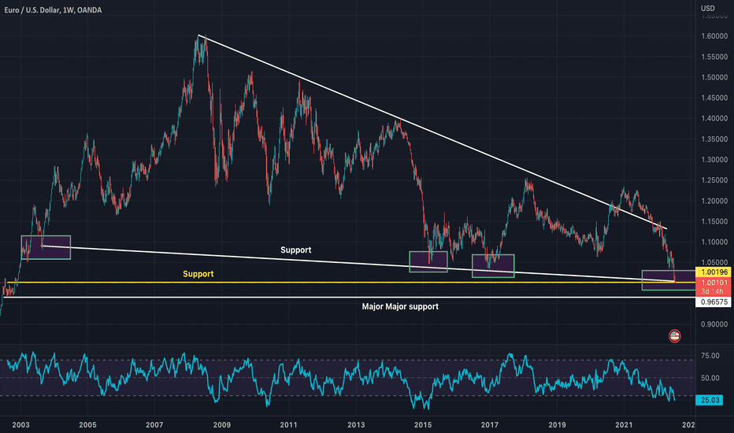Select the yellow "Support" text label

click(x=198, y=274)
